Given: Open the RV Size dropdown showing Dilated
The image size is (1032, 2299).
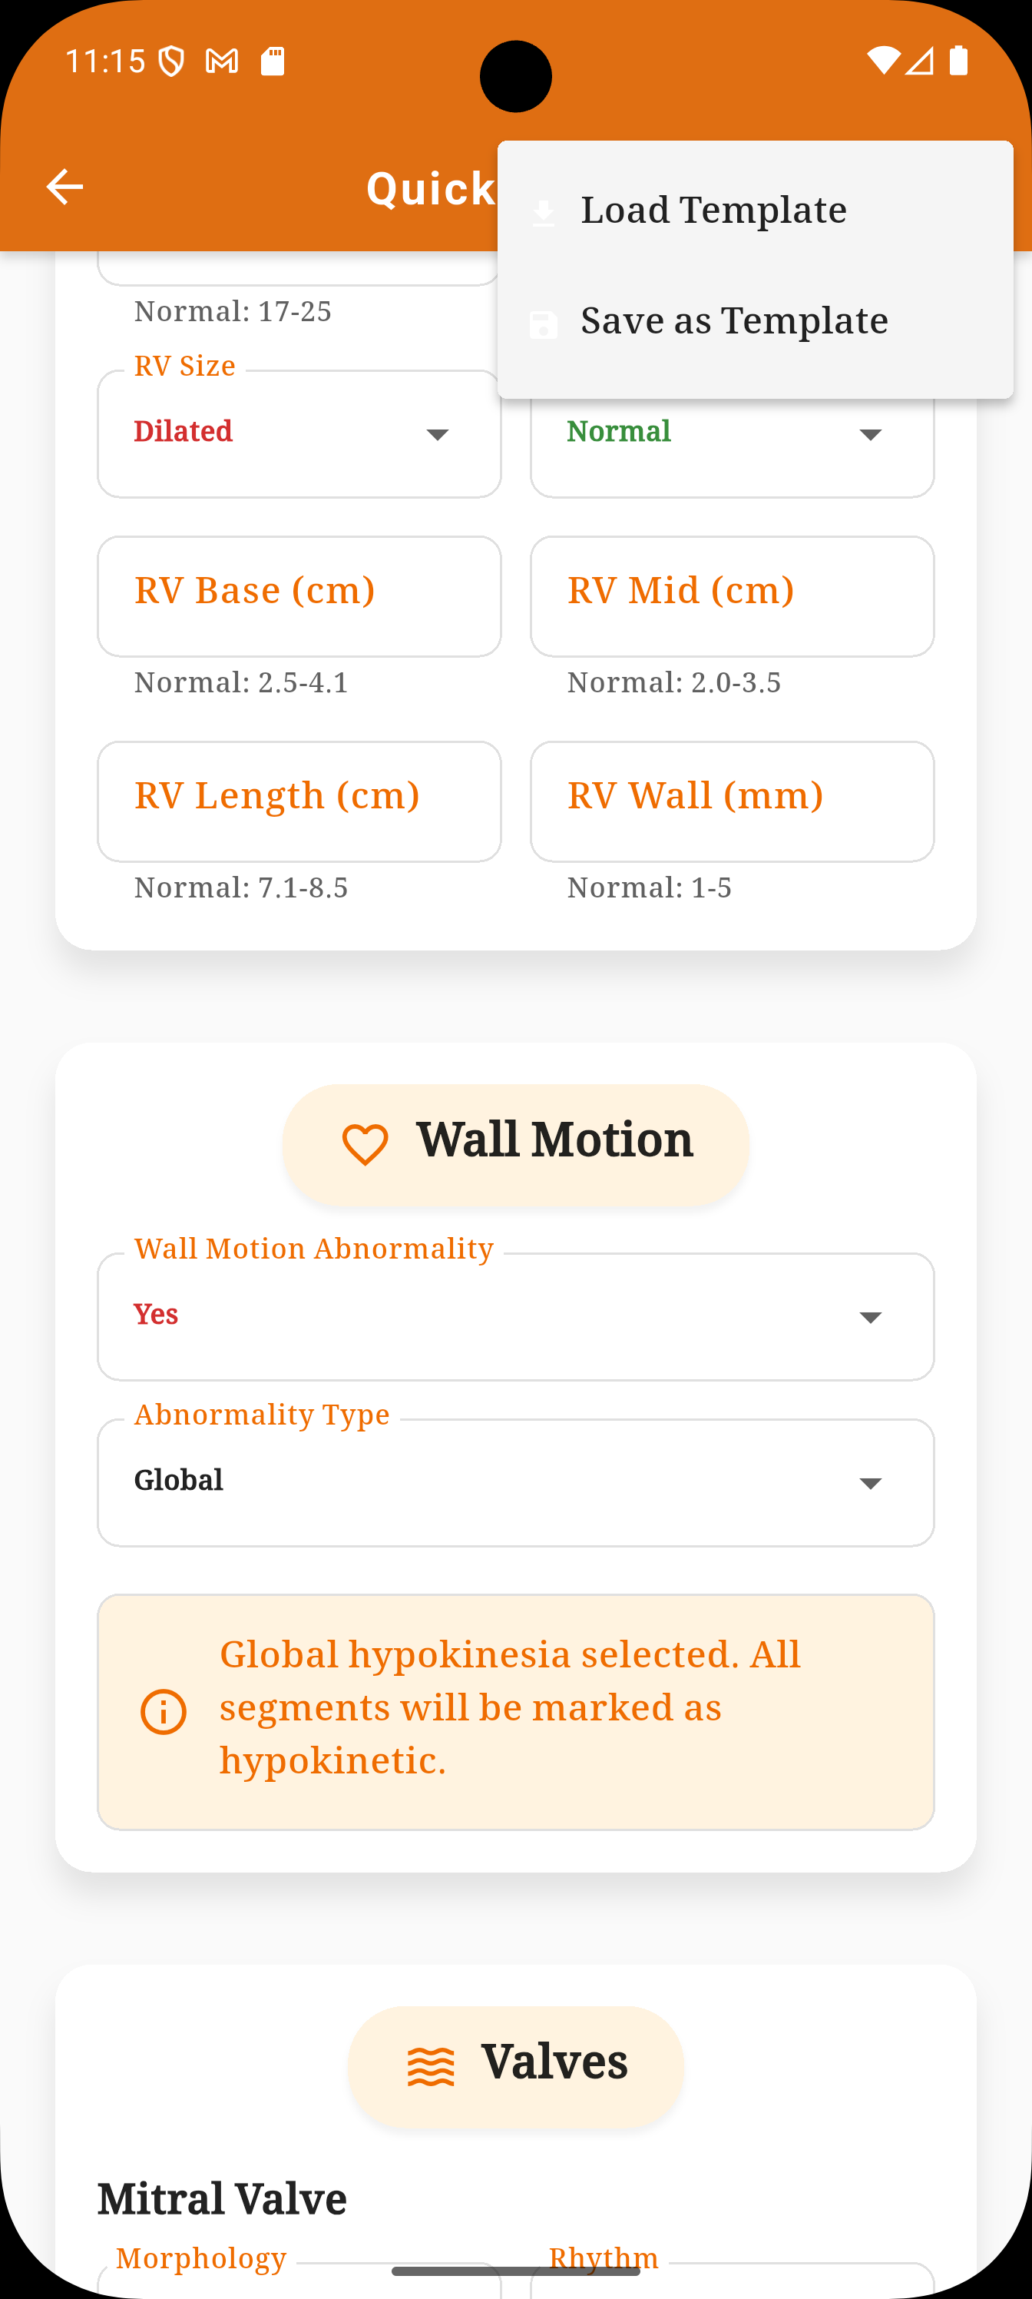Looking at the screenshot, I should [x=299, y=433].
